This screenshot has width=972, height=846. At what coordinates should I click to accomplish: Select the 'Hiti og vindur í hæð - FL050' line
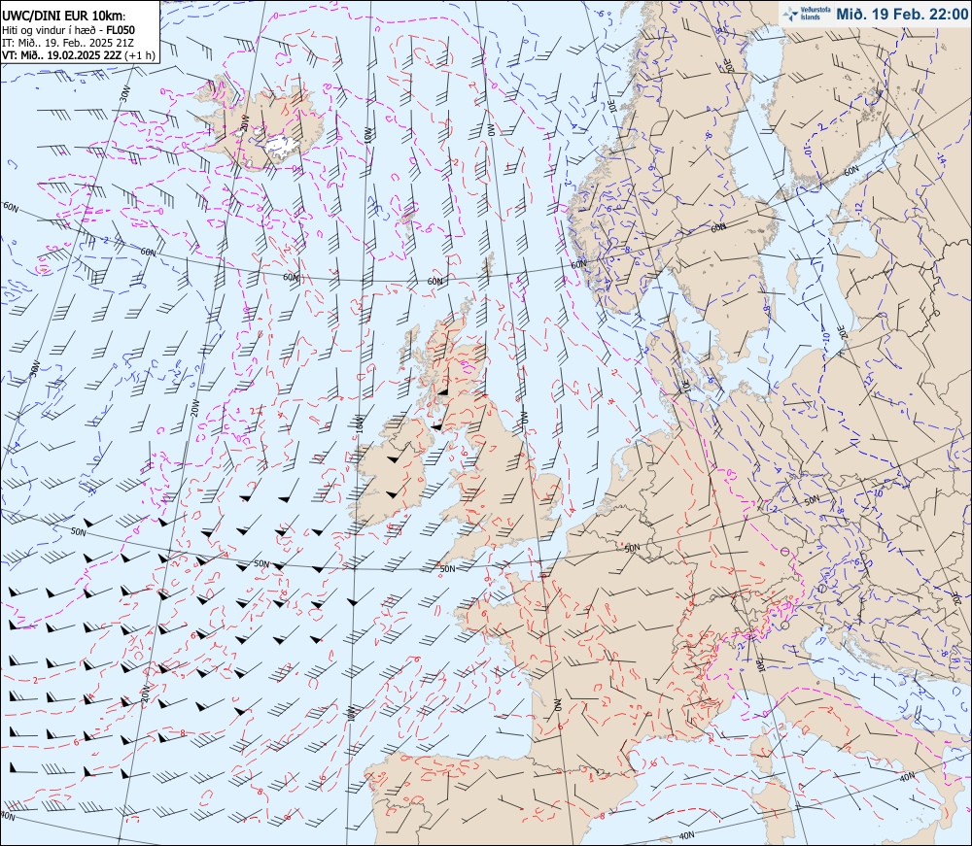click(x=68, y=30)
